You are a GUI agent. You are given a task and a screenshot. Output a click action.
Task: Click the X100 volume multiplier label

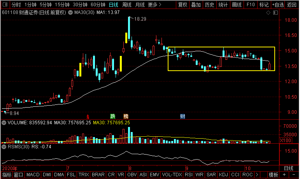286,141
